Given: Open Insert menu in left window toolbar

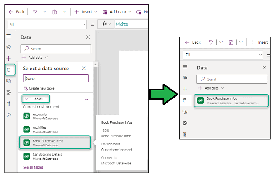Looking at the screenshot, I should (x=86, y=12).
